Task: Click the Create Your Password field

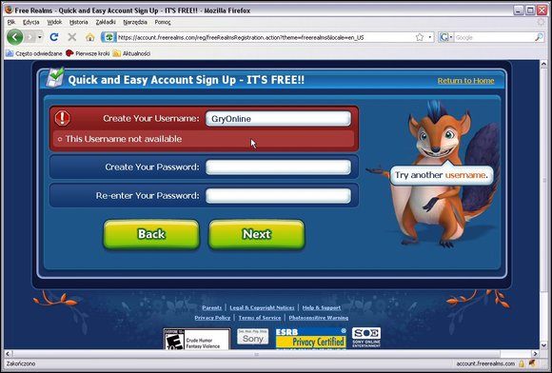Action: pyautogui.click(x=278, y=167)
